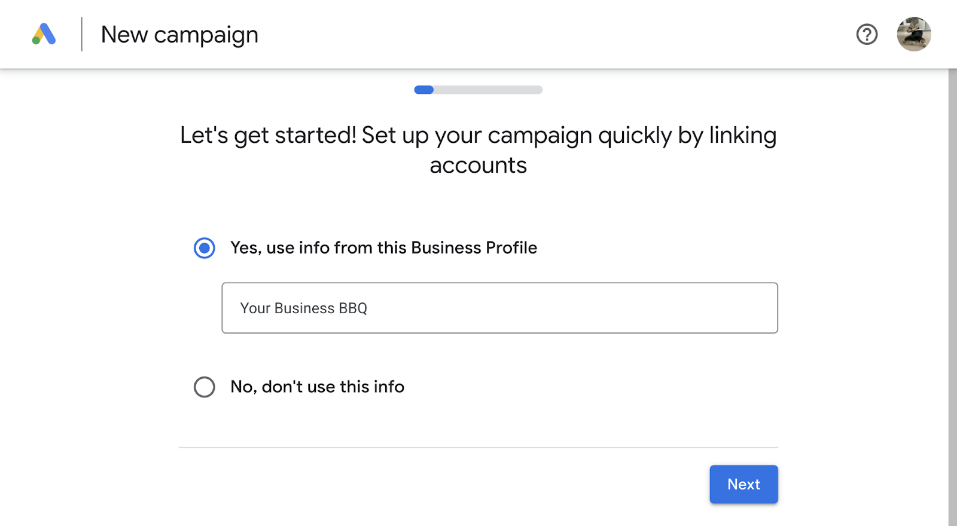Choose "No, don't use this info"
957x526 pixels.
(x=204, y=387)
